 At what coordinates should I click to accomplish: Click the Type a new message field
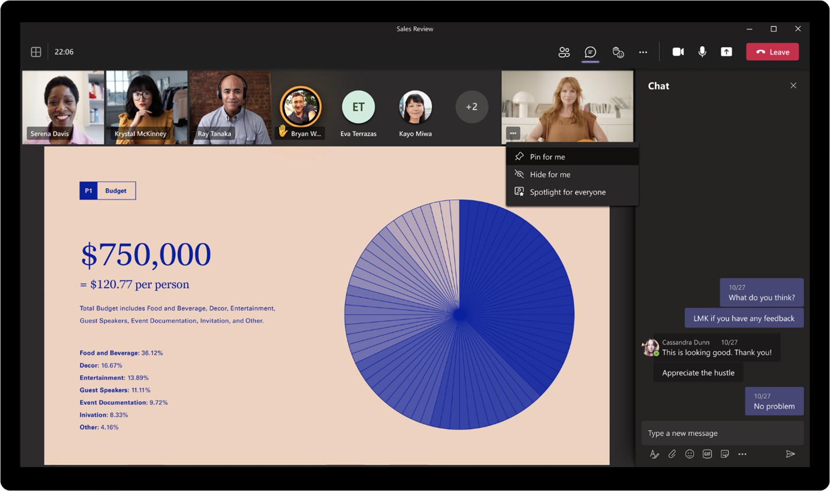coord(721,433)
